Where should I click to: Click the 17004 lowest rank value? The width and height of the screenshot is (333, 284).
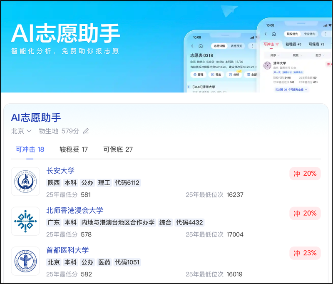click(235, 234)
